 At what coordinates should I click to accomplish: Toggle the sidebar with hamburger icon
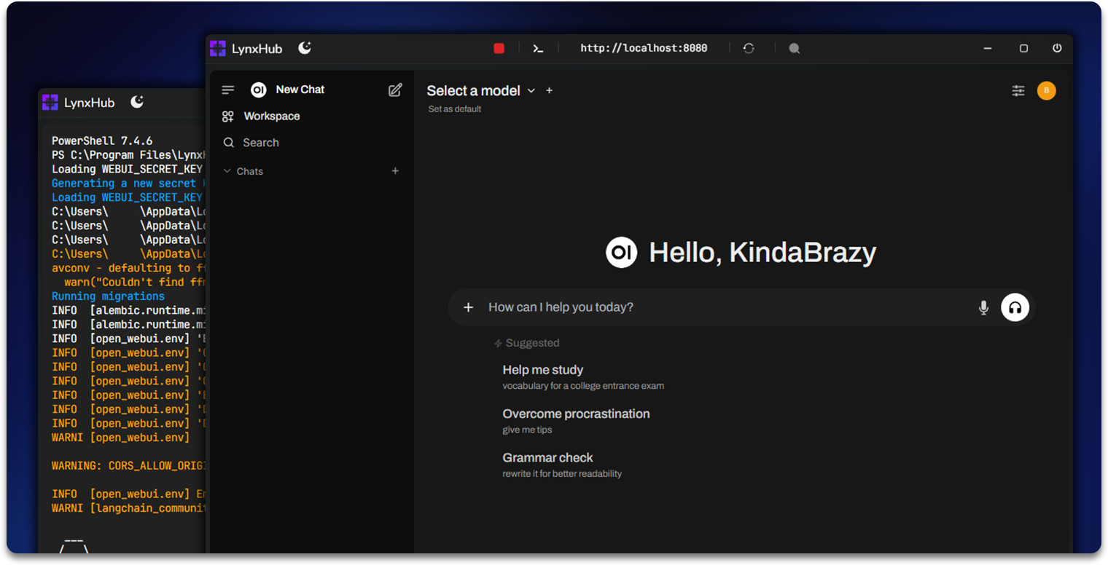[x=228, y=90]
